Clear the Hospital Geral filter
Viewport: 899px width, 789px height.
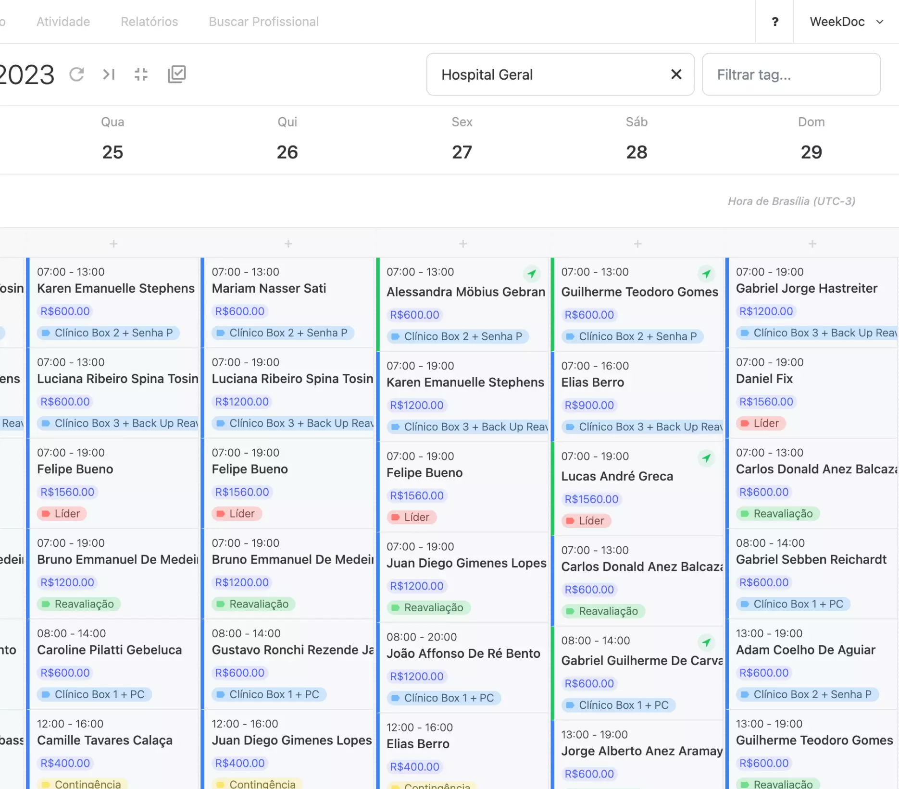(x=676, y=74)
